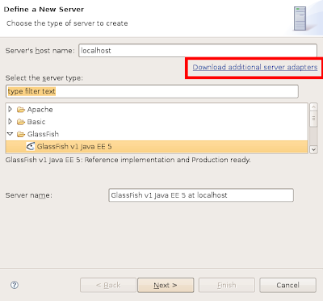Click the server list scrollbar thumb
323x301 pixels.
(313, 119)
